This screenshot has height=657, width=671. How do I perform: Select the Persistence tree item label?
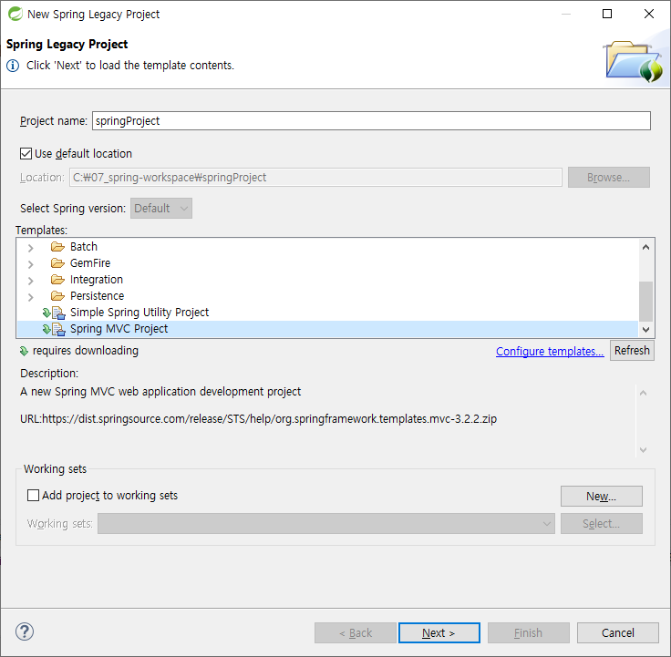click(98, 296)
